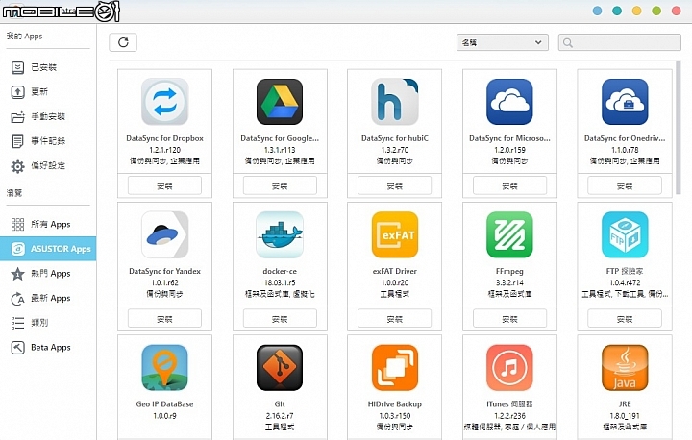The height and width of the screenshot is (440, 692).
Task: Click the app list scrollbar
Action: tap(678, 128)
